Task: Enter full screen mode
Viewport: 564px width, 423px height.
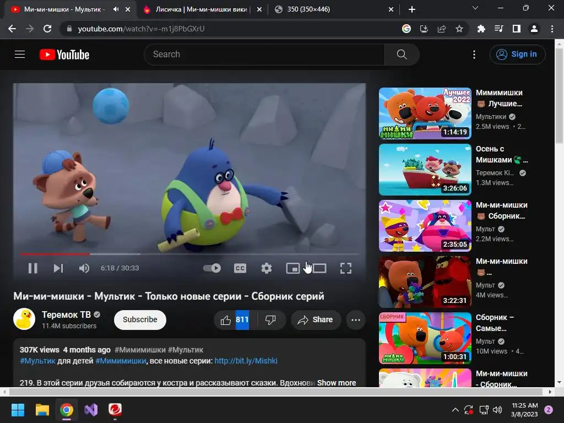Action: pos(346,268)
